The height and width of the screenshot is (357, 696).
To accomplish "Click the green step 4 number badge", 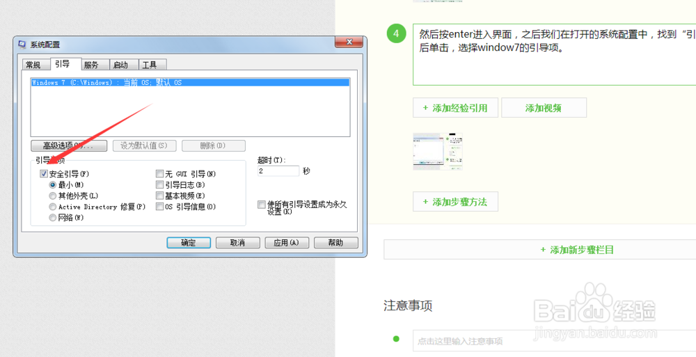I will tap(396, 33).
